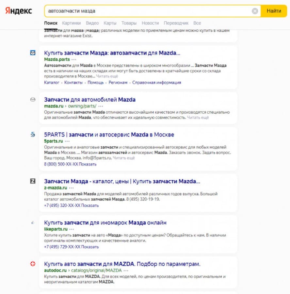Click the Yandex logo

pos(18,11)
